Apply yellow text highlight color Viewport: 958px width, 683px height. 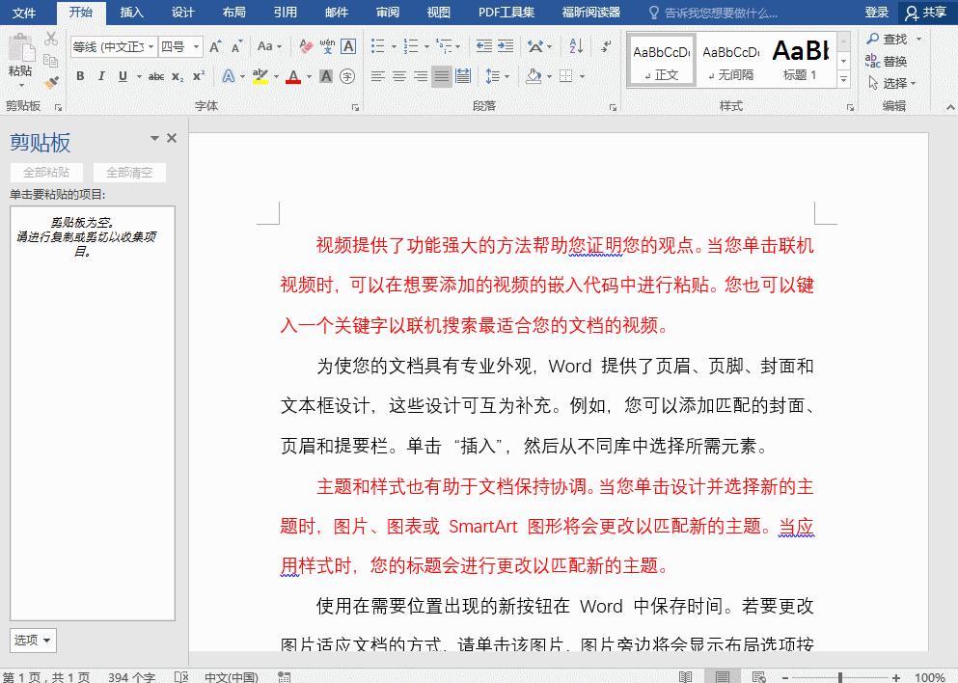tap(261, 76)
